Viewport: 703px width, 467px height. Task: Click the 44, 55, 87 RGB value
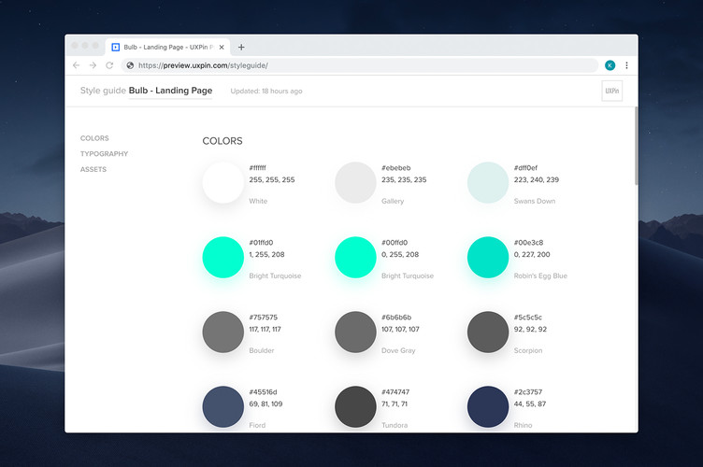[530, 403]
